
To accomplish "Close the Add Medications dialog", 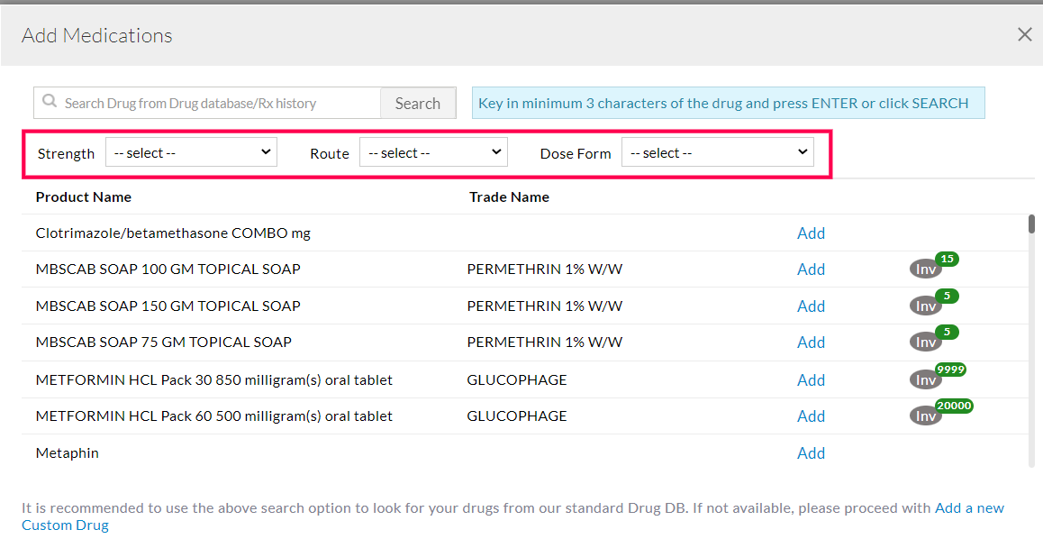I will pos(1024,34).
